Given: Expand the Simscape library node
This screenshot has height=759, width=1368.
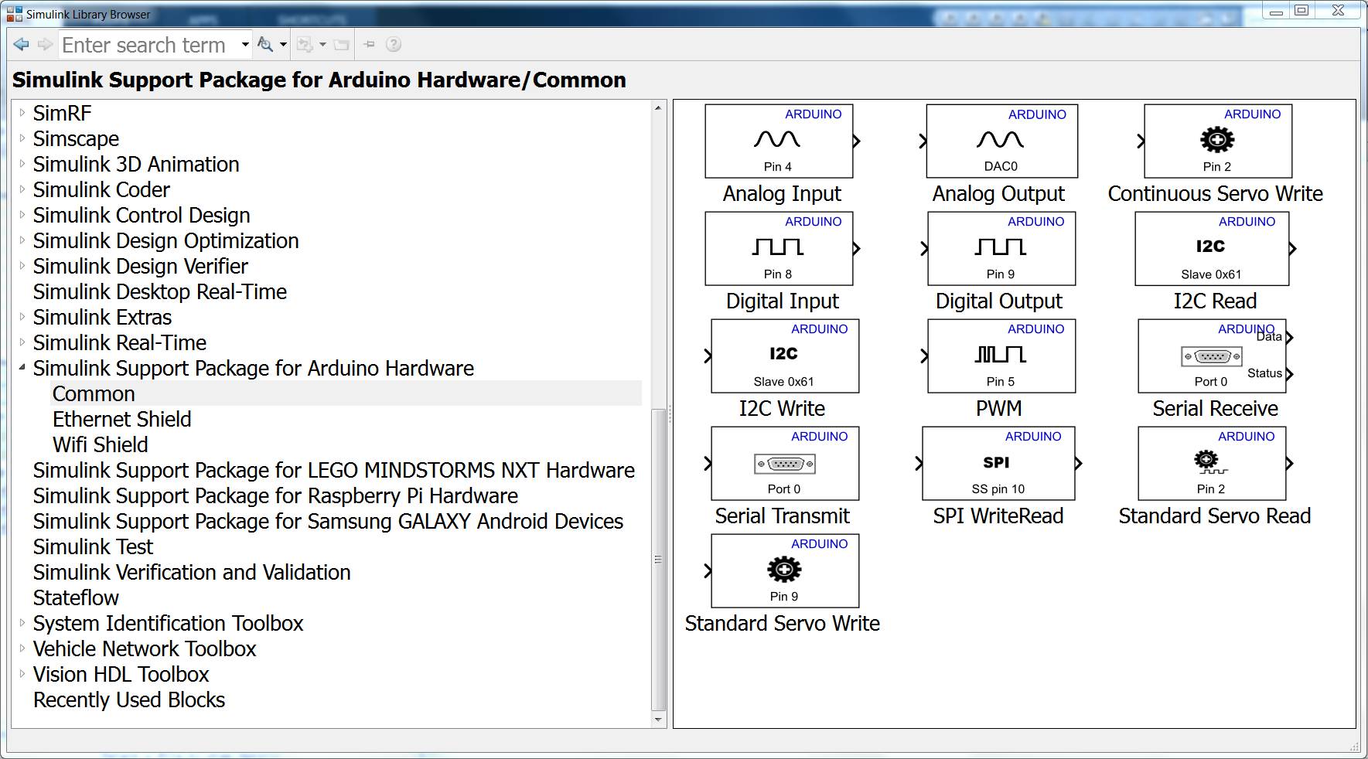Looking at the screenshot, I should 22,138.
